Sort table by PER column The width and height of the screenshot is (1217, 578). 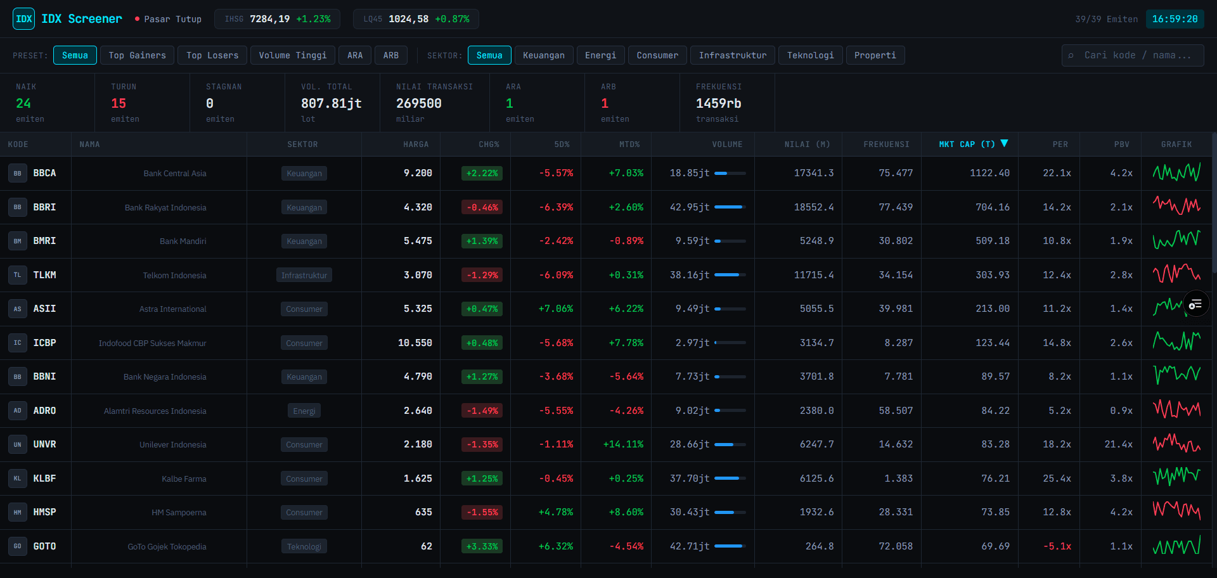(1049, 144)
